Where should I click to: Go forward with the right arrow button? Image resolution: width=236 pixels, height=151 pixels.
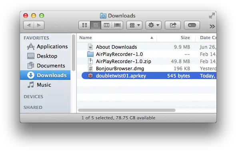point(39,25)
